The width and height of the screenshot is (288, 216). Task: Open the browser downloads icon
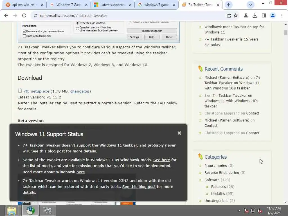(255, 16)
